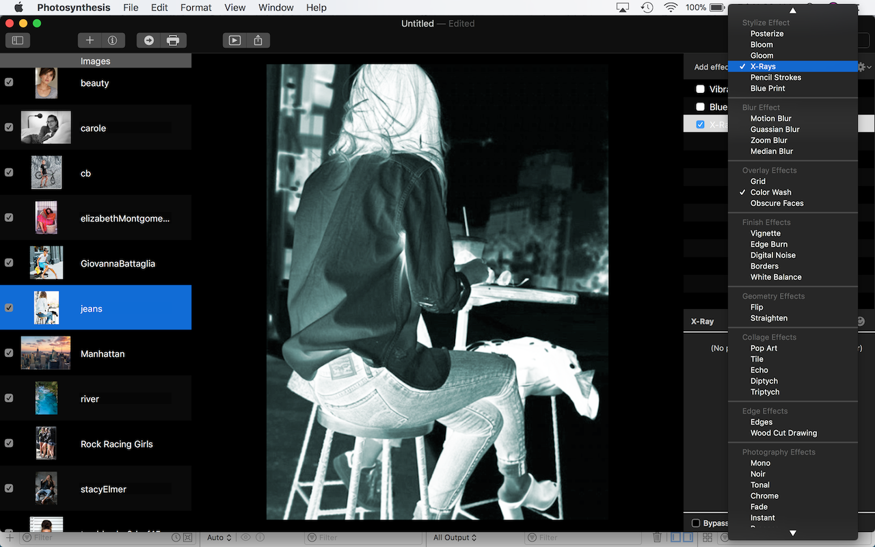875x547 pixels.
Task: Open the share toolbar button
Action: point(258,40)
